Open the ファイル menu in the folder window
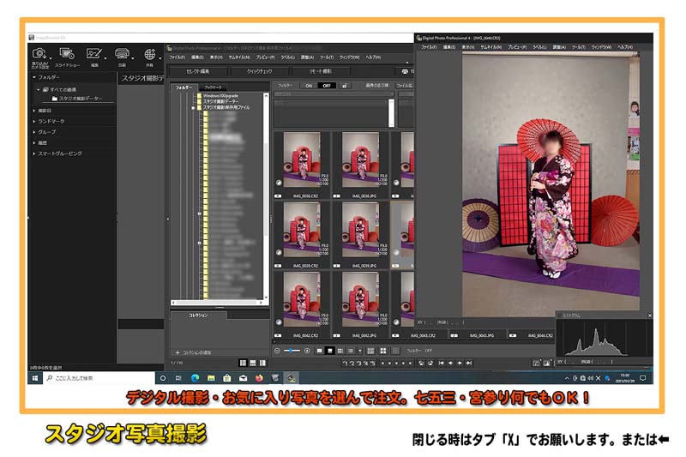Screen dimensions: 686x457 pos(178,57)
